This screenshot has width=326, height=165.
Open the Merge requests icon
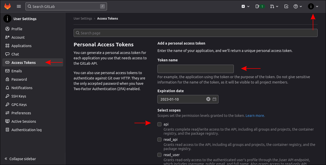tap(273, 6)
